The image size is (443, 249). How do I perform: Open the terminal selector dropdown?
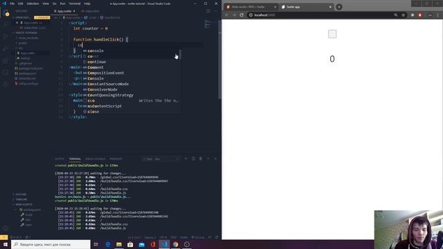click(x=161, y=159)
